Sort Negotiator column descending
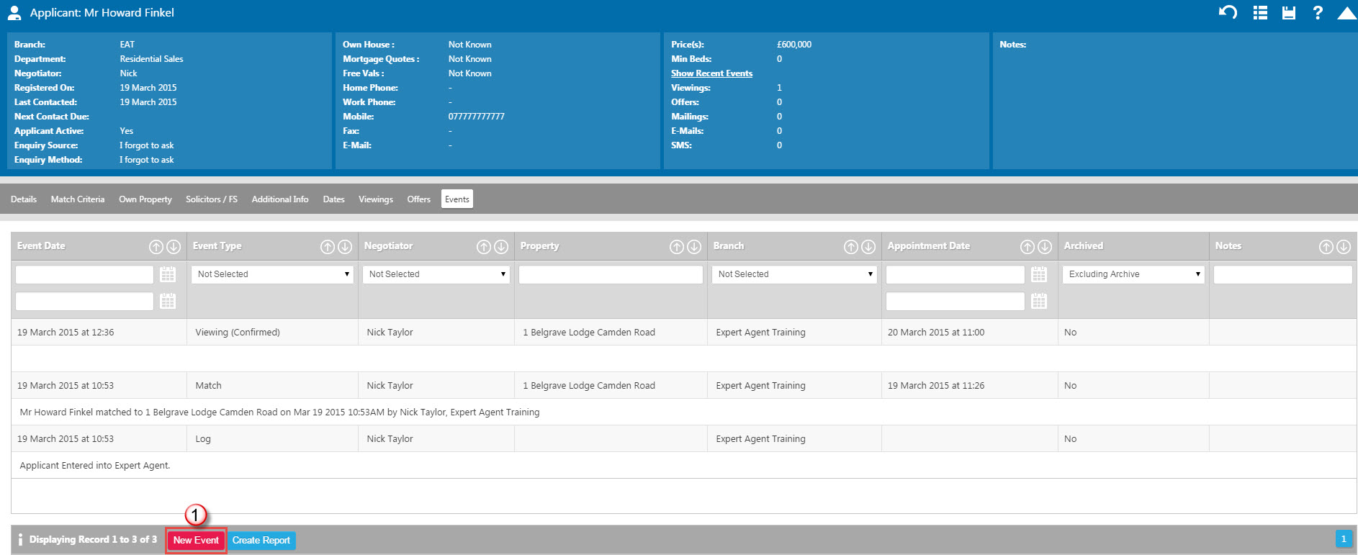The height and width of the screenshot is (555, 1358). (501, 247)
